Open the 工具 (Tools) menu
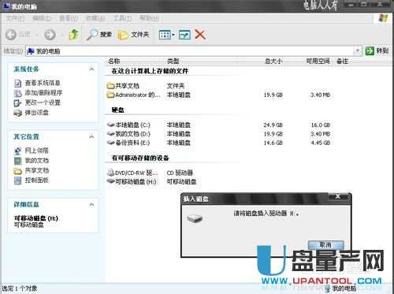Screen dimensions: 394x294 coord(122,18)
